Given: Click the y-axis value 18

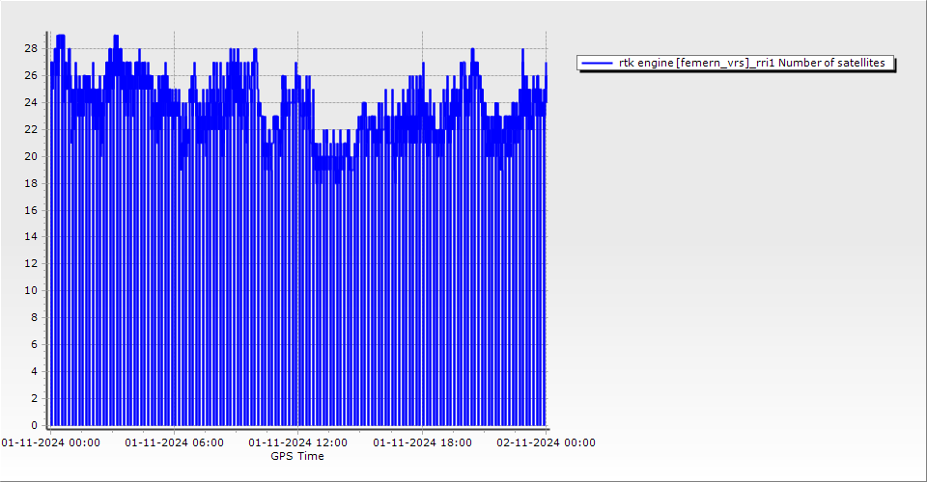Looking at the screenshot, I should (31, 183).
